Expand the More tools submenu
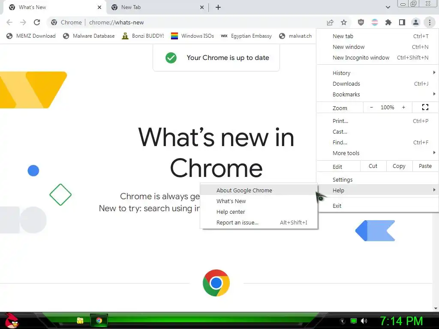439x329 pixels. point(378,153)
